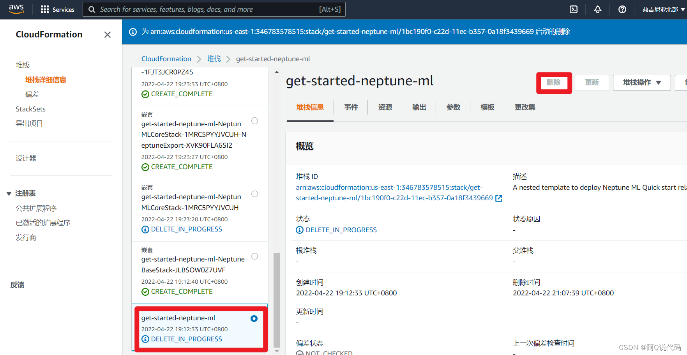Screen dimensions: 687x355
Task: Open the notifications bell
Action: click(598, 9)
